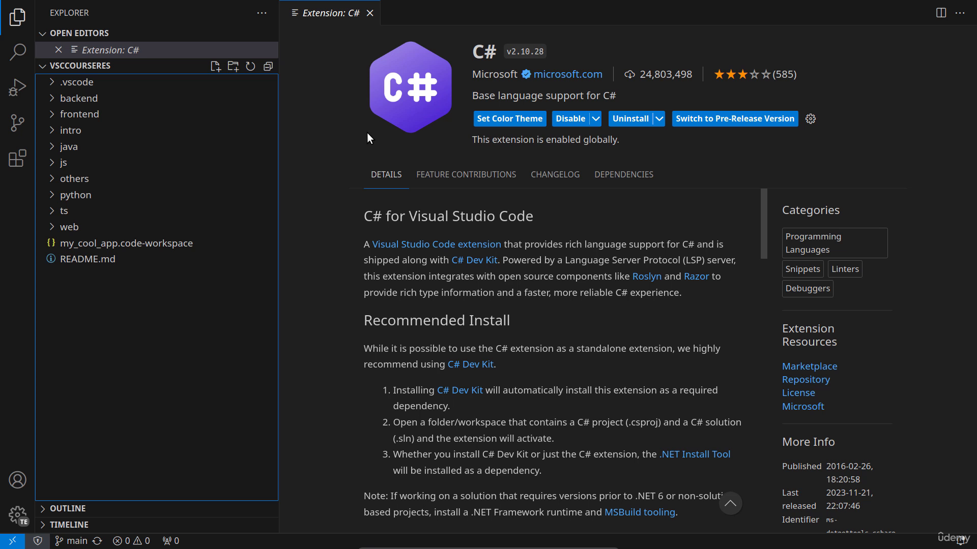This screenshot has width=977, height=549.
Task: Open the Marketplace resource link
Action: tap(810, 366)
